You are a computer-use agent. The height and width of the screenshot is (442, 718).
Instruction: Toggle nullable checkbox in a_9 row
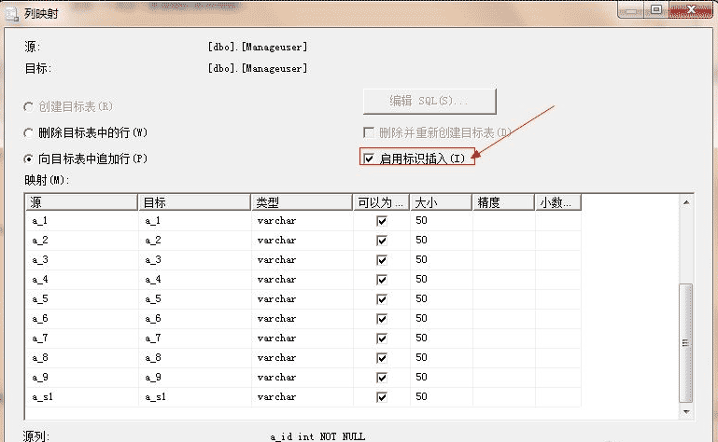(382, 378)
